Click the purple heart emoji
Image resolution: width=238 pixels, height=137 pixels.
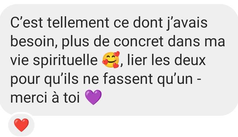coord(93,97)
